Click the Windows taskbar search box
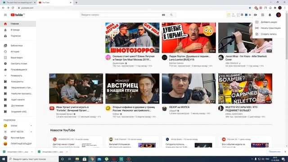Image resolution: width=288 pixels, height=162 pixels. click(x=33, y=159)
